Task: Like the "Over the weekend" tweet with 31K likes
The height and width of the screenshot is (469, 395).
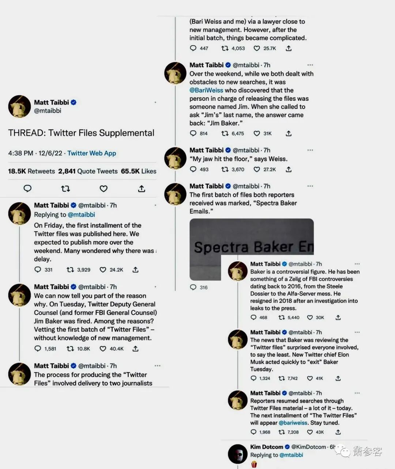Action: tap(263, 133)
